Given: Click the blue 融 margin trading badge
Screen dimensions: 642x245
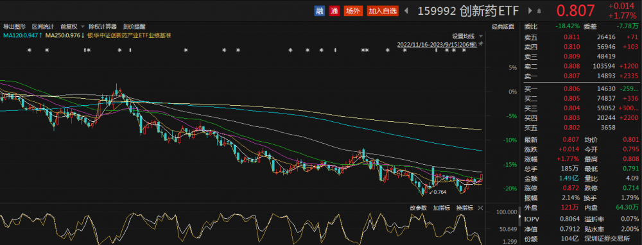Looking at the screenshot, I should [319, 11].
